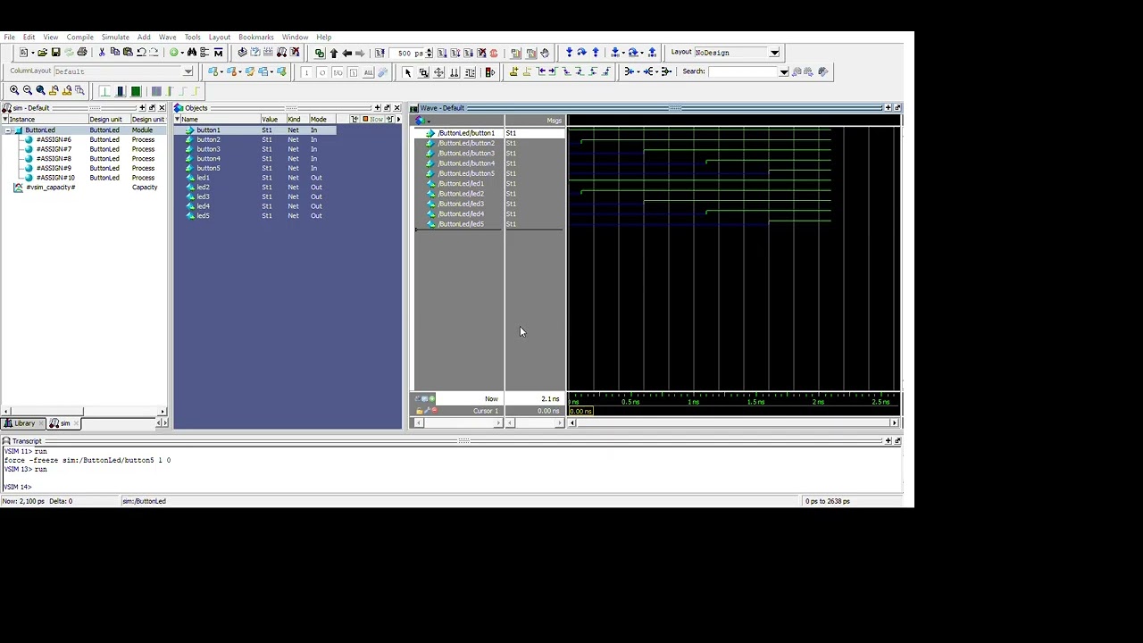Click the Find Next Transition icon
This screenshot has width=1143, height=643.
[x=553, y=71]
